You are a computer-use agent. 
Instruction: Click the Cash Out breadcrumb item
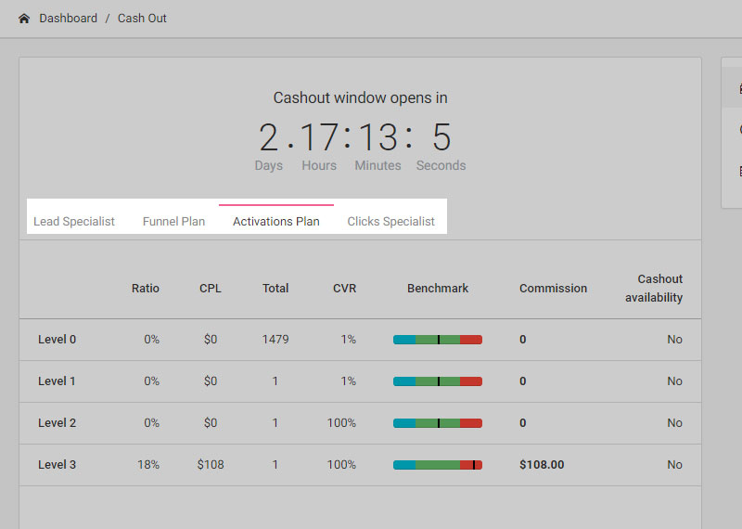[142, 19]
